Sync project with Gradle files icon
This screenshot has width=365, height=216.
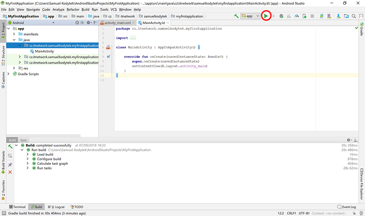tap(322, 16)
